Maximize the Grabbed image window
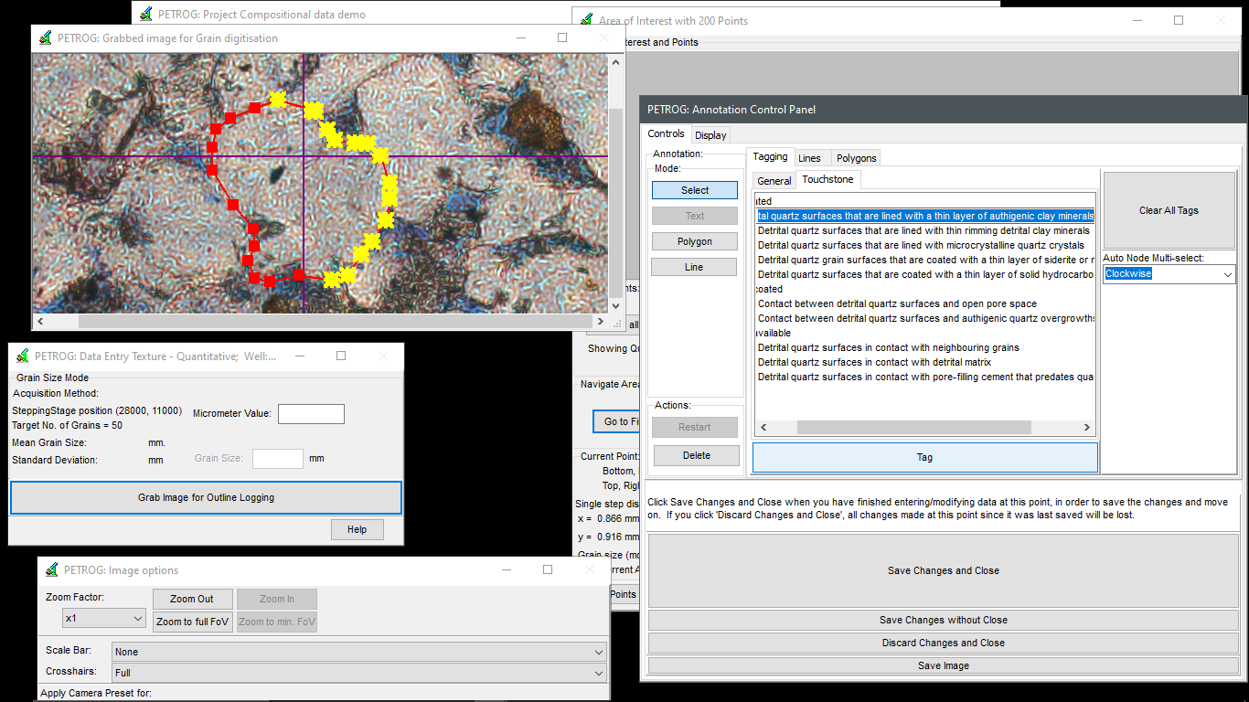Viewport: 1249px width, 702px height. click(x=562, y=37)
